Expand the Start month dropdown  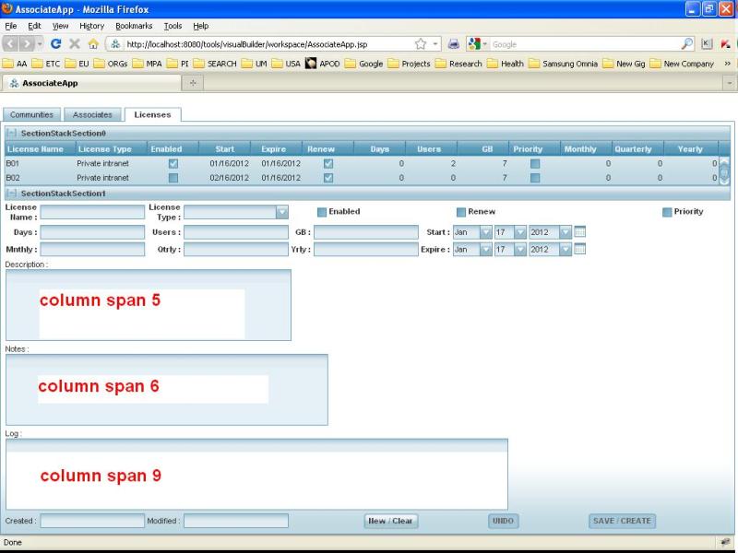(x=485, y=232)
